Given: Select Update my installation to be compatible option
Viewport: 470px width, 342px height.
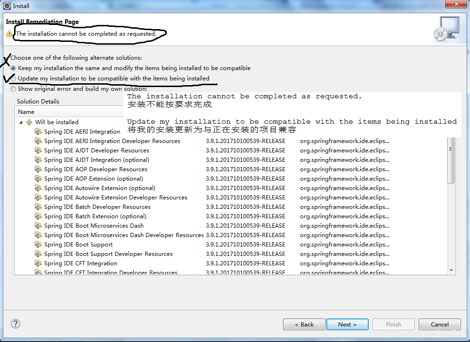Looking at the screenshot, I should pyautogui.click(x=13, y=79).
